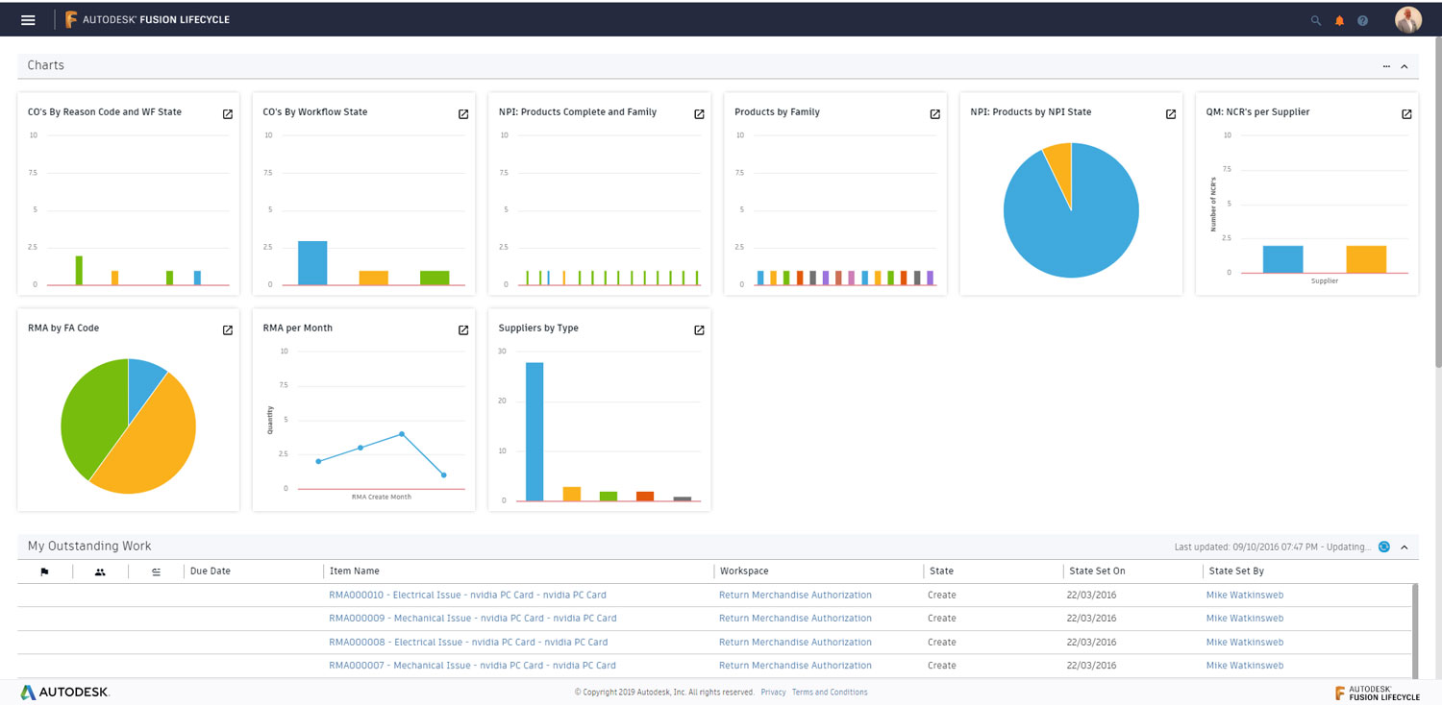1442x705 pixels.
Task: Open CO's By Workflow State chart externally
Action: click(463, 114)
